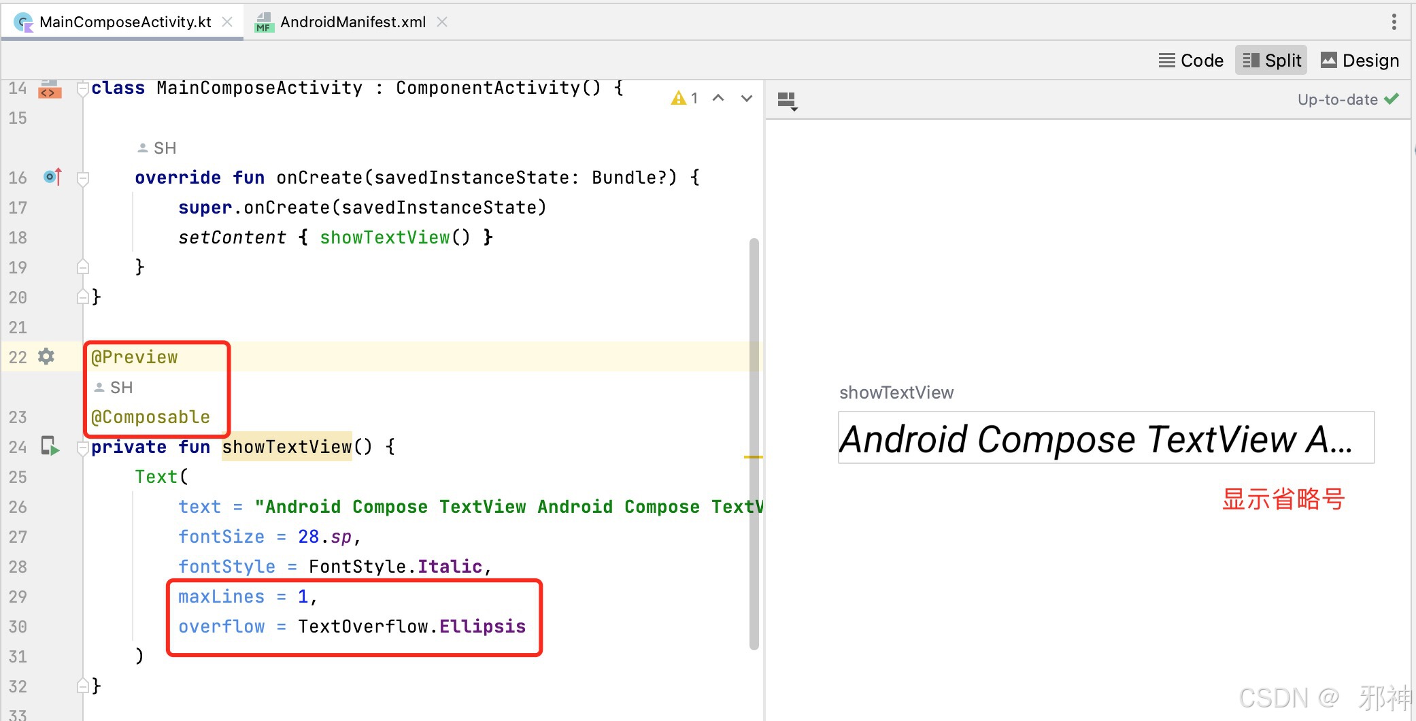Click the @Composable annotation
The image size is (1416, 721).
150,417
